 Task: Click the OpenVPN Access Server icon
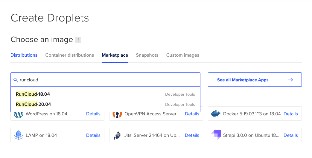[117, 115]
